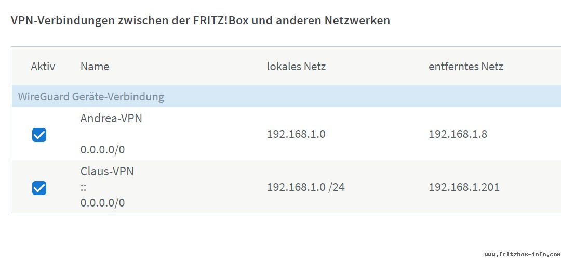Click the Aktiv column header
This screenshot has width=561, height=258.
click(43, 66)
